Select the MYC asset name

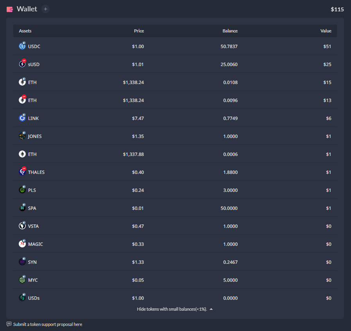click(33, 280)
